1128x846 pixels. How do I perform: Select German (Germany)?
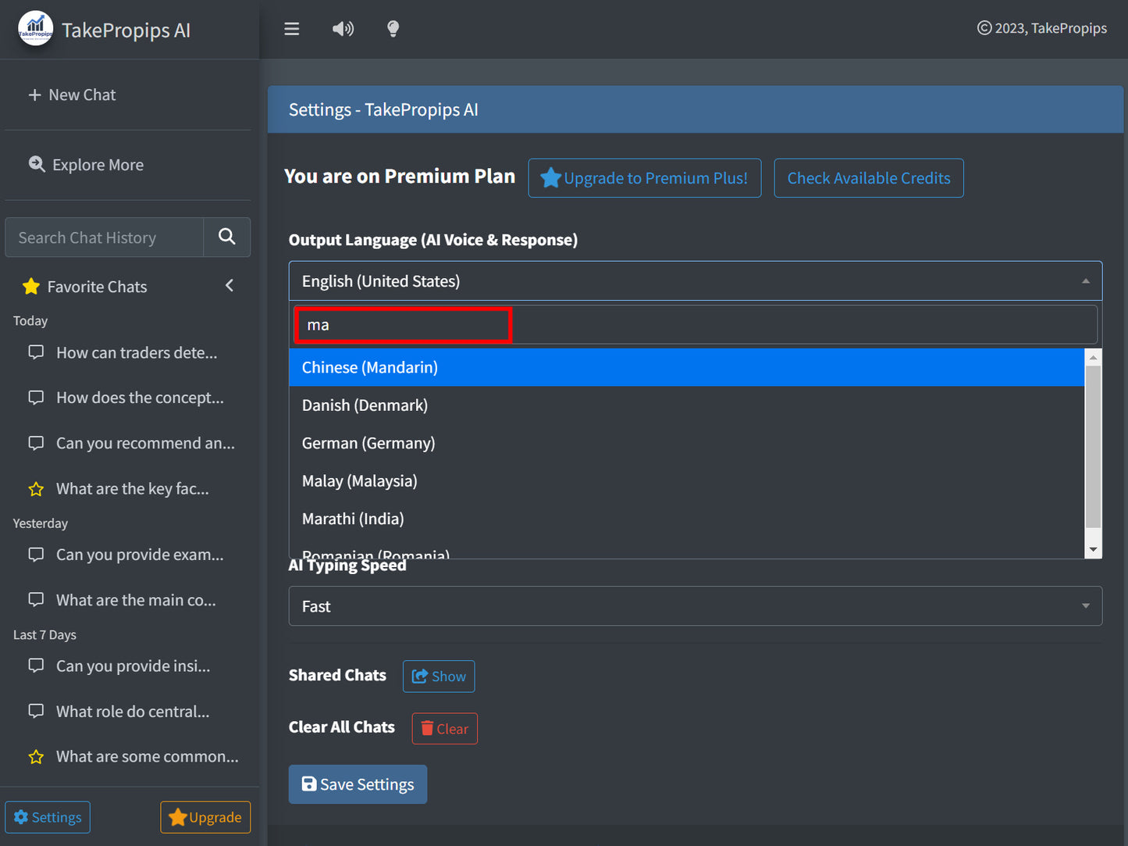point(687,443)
